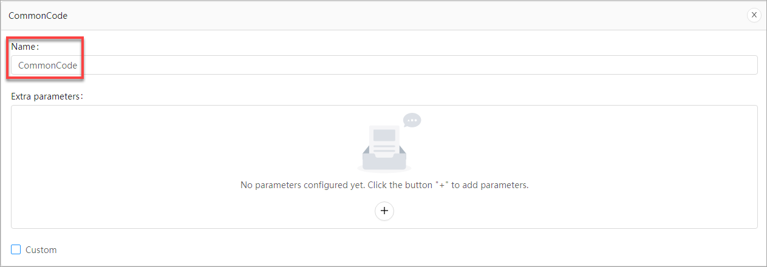767x267 pixels.
Task: Click the Custom checkbox label text
Action: (x=41, y=250)
